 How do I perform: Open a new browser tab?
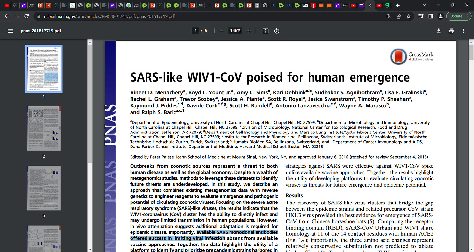pos(397,5)
